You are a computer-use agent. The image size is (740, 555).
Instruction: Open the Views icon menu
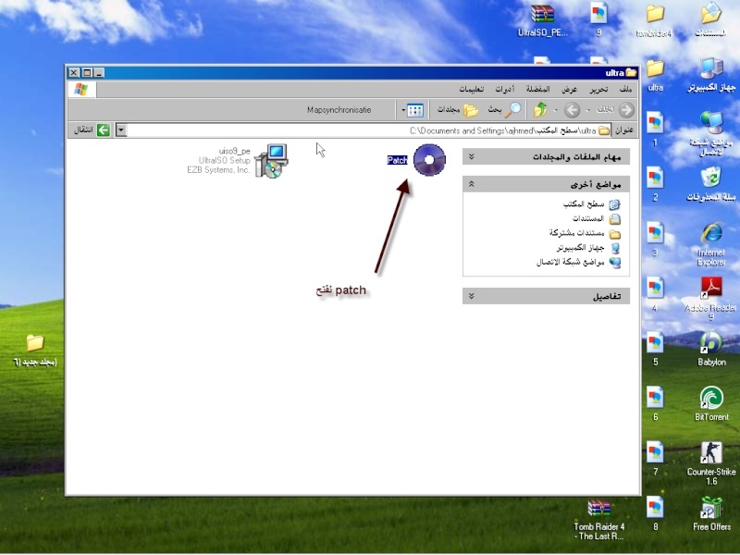pos(414,110)
